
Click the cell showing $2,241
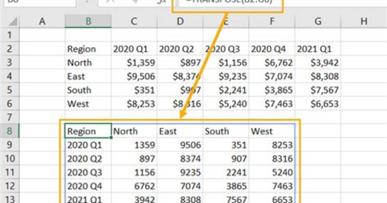(226, 90)
